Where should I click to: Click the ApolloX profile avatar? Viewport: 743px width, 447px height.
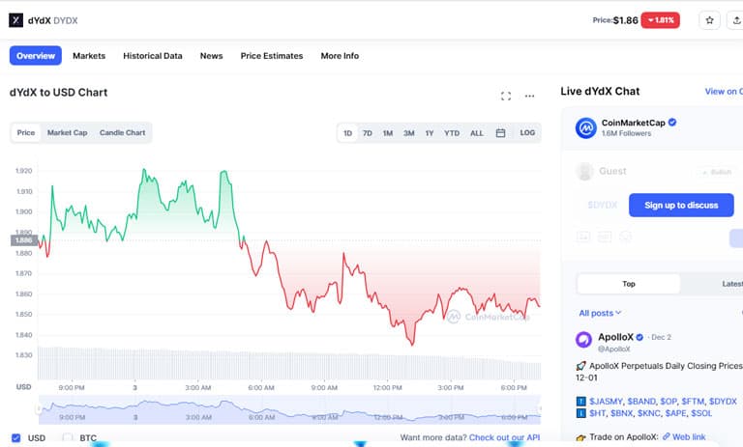tap(583, 339)
